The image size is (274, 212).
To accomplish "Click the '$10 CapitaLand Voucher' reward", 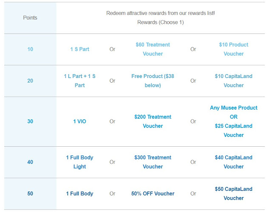I will [x=234, y=81].
